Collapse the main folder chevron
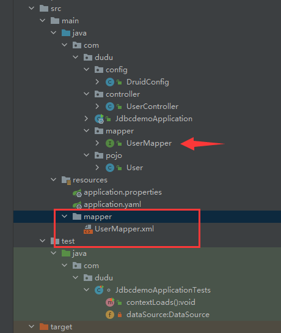 [43, 21]
